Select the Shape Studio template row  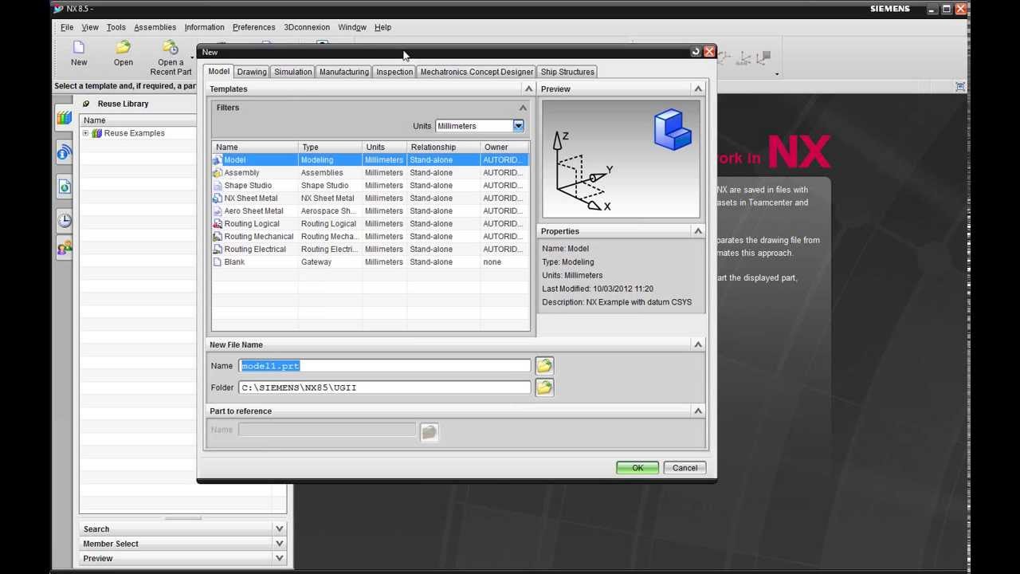click(370, 186)
